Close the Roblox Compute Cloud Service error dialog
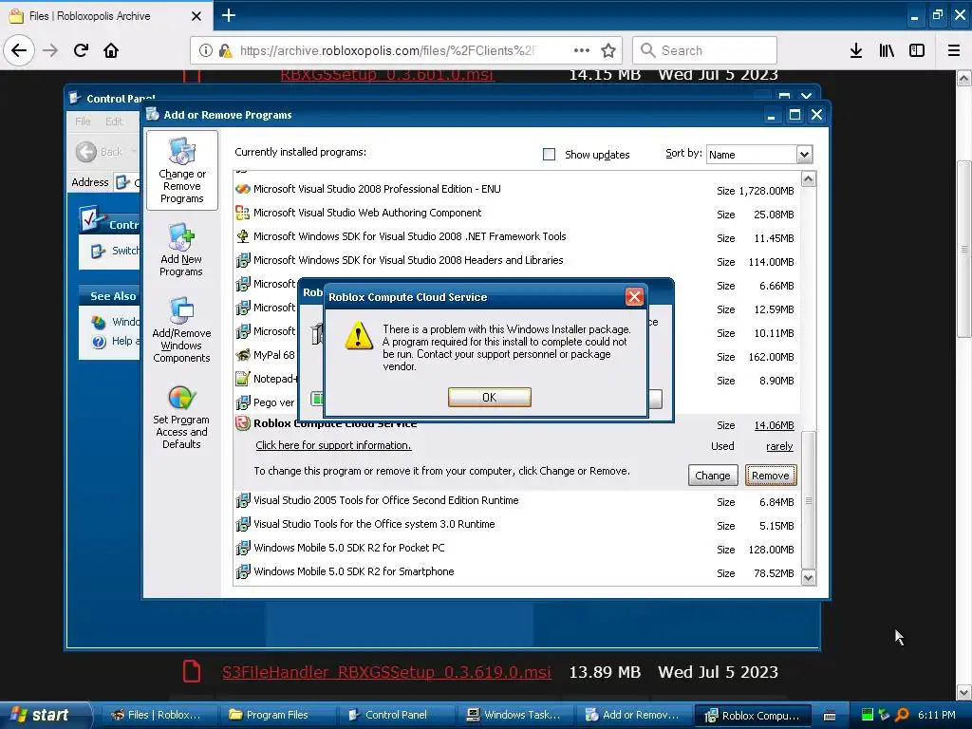 coord(633,297)
